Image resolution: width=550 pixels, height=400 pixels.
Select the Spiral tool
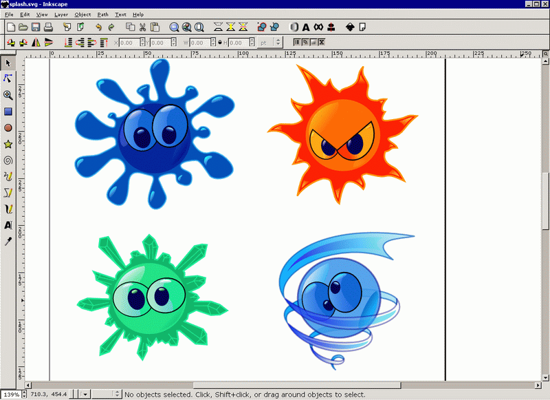pyautogui.click(x=8, y=160)
